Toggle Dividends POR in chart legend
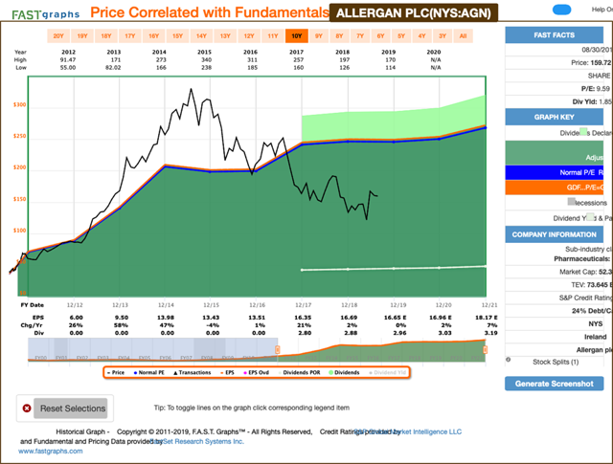The image size is (613, 464). (299, 372)
